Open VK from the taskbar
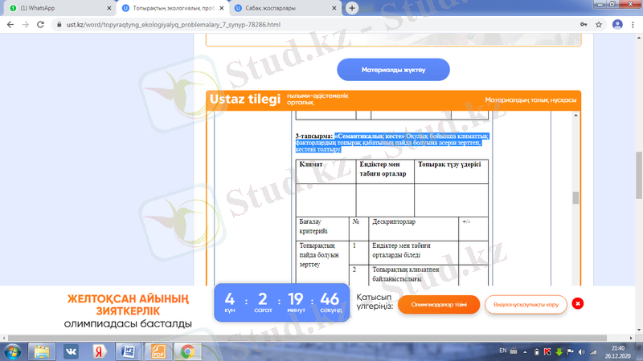643x361 pixels. click(71, 351)
